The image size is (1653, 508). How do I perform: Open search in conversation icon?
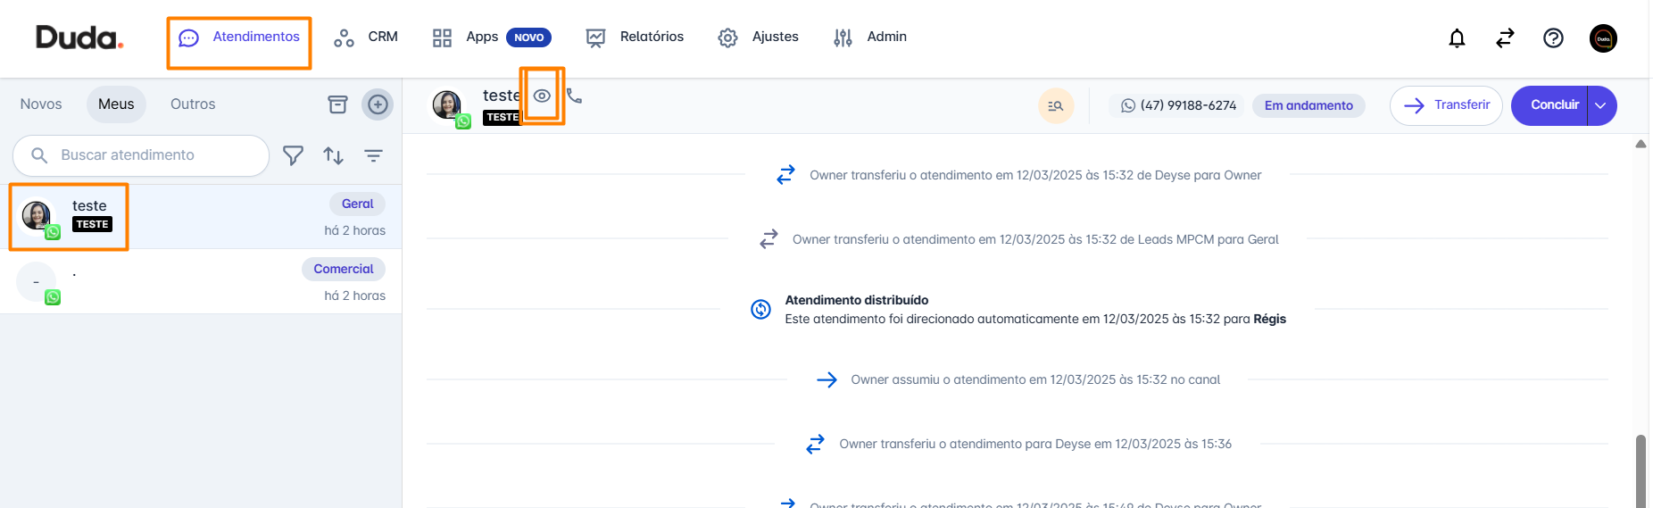coord(1056,105)
